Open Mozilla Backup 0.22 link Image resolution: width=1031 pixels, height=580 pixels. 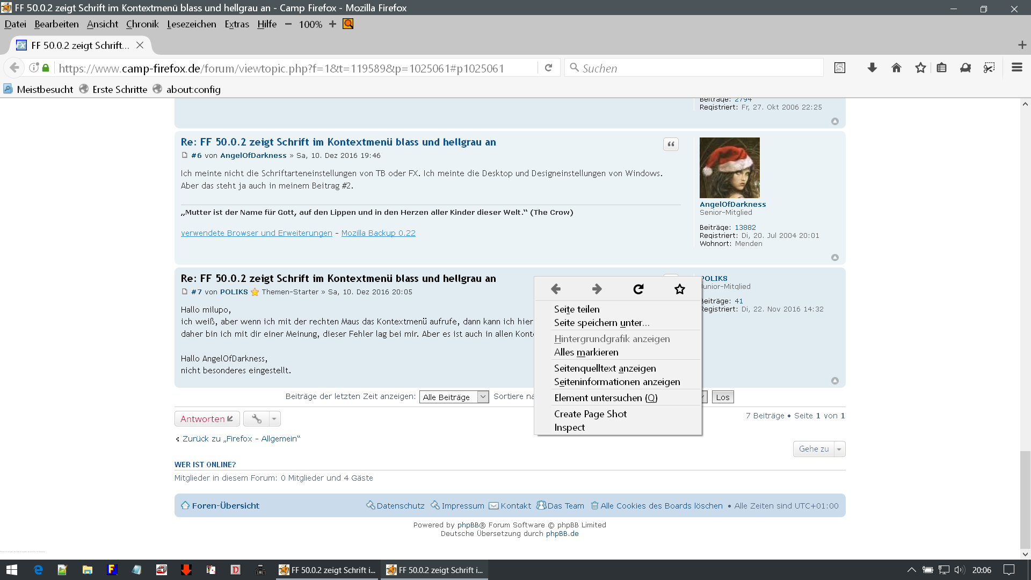[x=378, y=233]
